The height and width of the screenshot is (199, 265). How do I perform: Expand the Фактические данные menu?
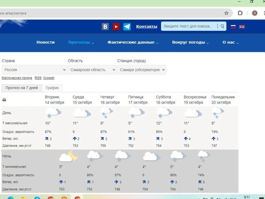(133, 42)
